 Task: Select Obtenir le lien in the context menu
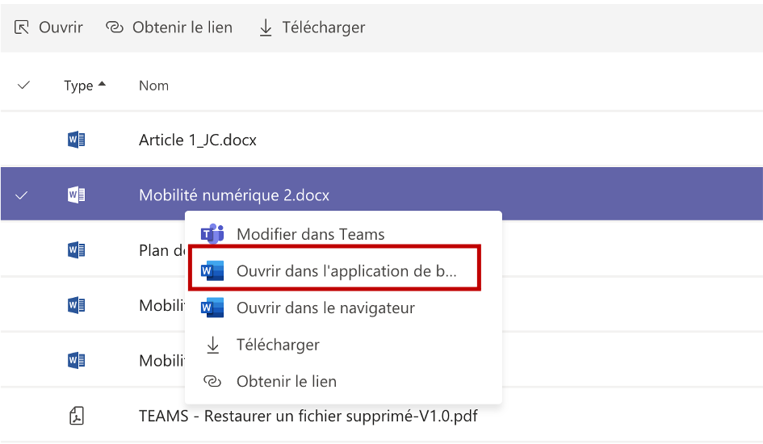pyautogui.click(x=287, y=381)
